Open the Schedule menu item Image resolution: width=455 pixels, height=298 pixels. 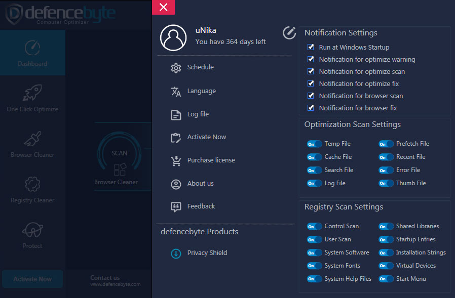pyautogui.click(x=201, y=67)
